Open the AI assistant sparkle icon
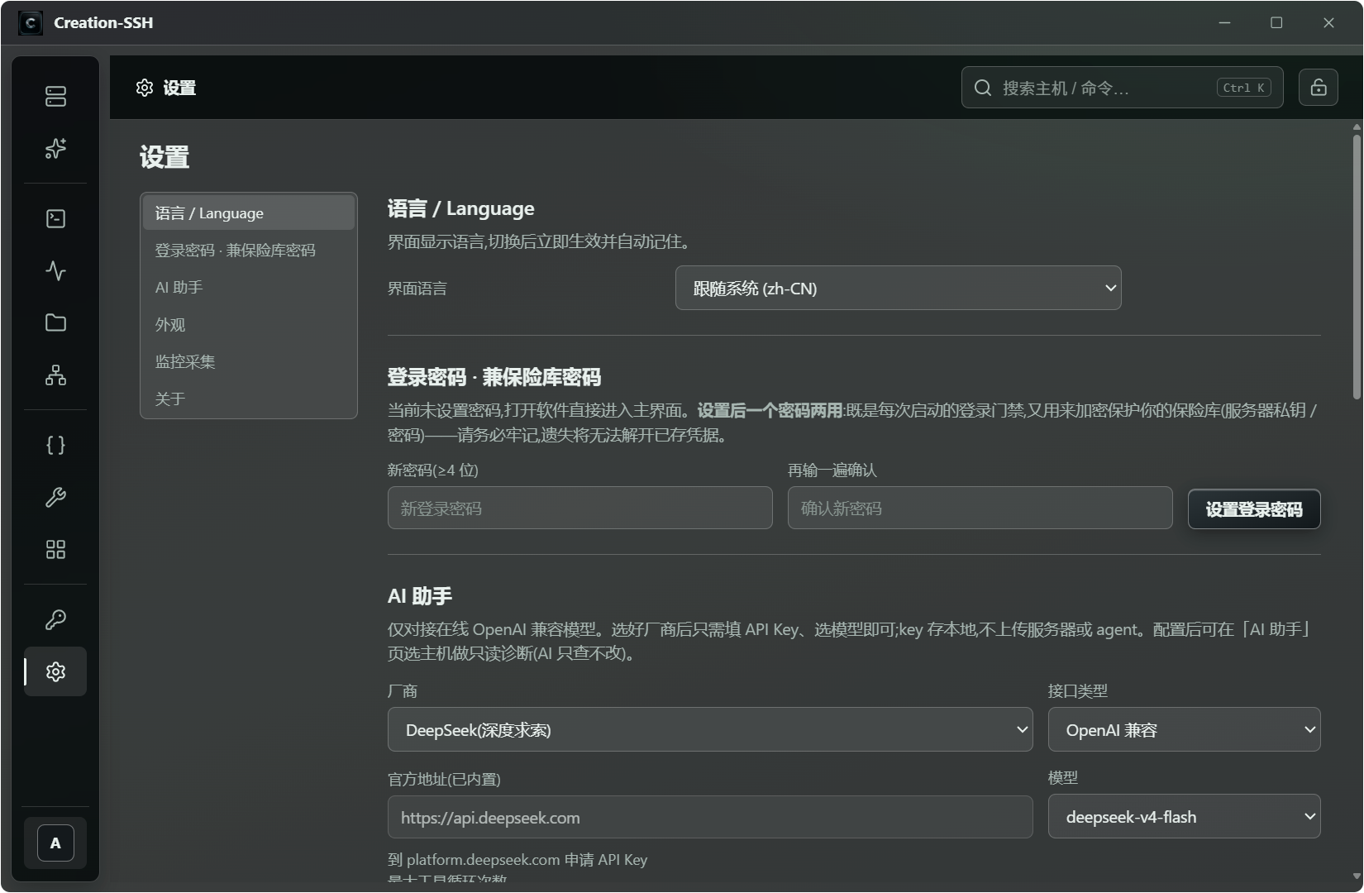Image resolution: width=1364 pixels, height=893 pixels. (x=55, y=148)
